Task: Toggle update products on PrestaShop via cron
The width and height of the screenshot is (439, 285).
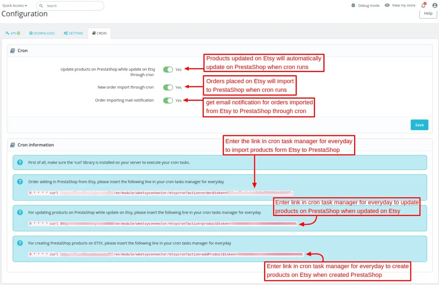Action: click(168, 69)
